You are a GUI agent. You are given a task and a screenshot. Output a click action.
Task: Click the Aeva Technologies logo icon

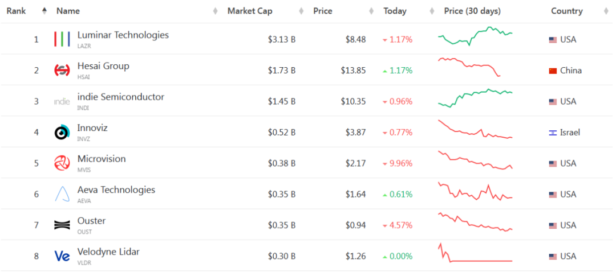62,194
